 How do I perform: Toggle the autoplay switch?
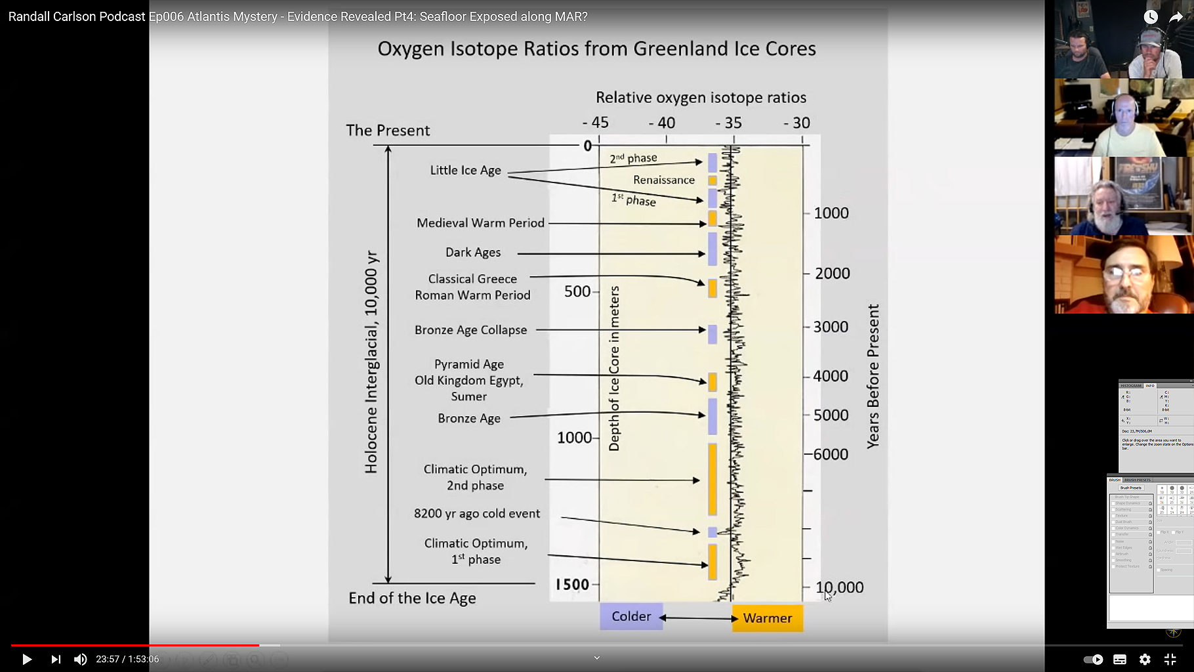[1093, 660]
